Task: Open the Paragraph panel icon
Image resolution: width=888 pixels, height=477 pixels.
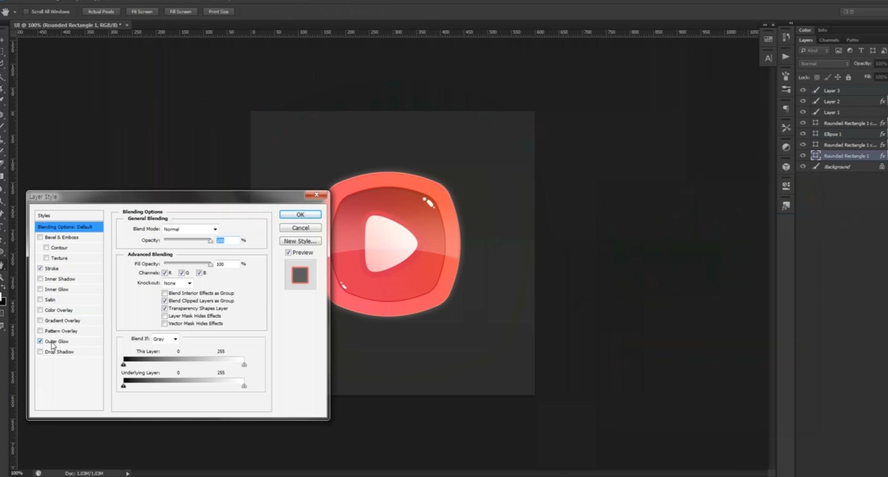Action: click(x=786, y=108)
